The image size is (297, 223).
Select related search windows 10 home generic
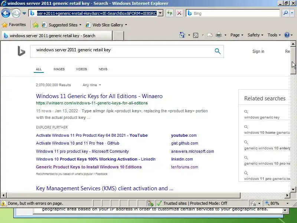(267, 133)
